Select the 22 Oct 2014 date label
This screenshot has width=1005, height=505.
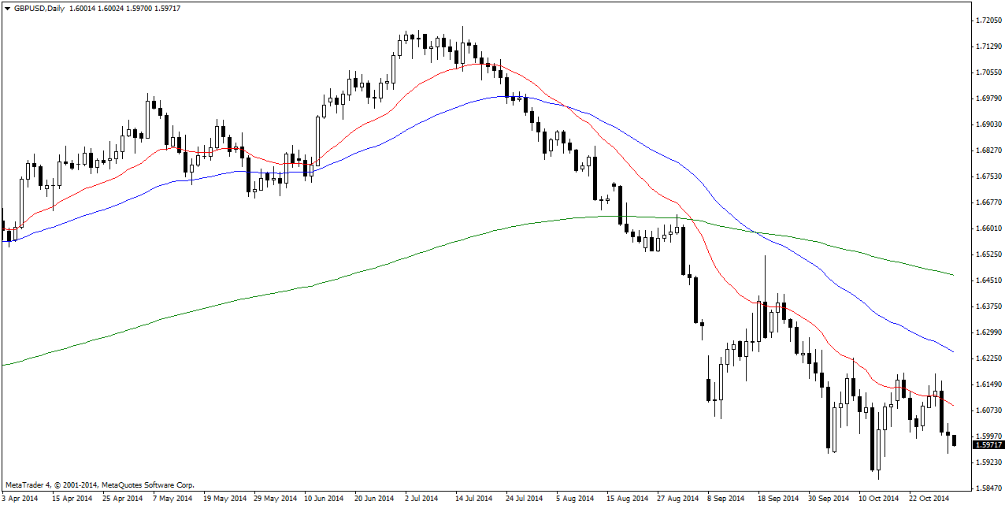[x=929, y=499]
